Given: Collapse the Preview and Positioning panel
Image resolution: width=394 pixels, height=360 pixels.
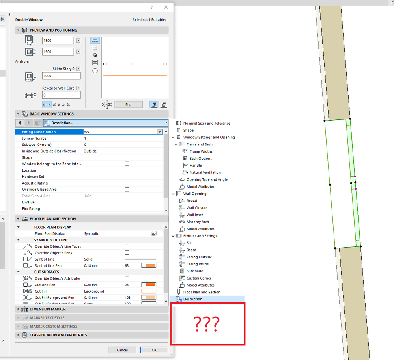Looking at the screenshot, I should [18, 30].
